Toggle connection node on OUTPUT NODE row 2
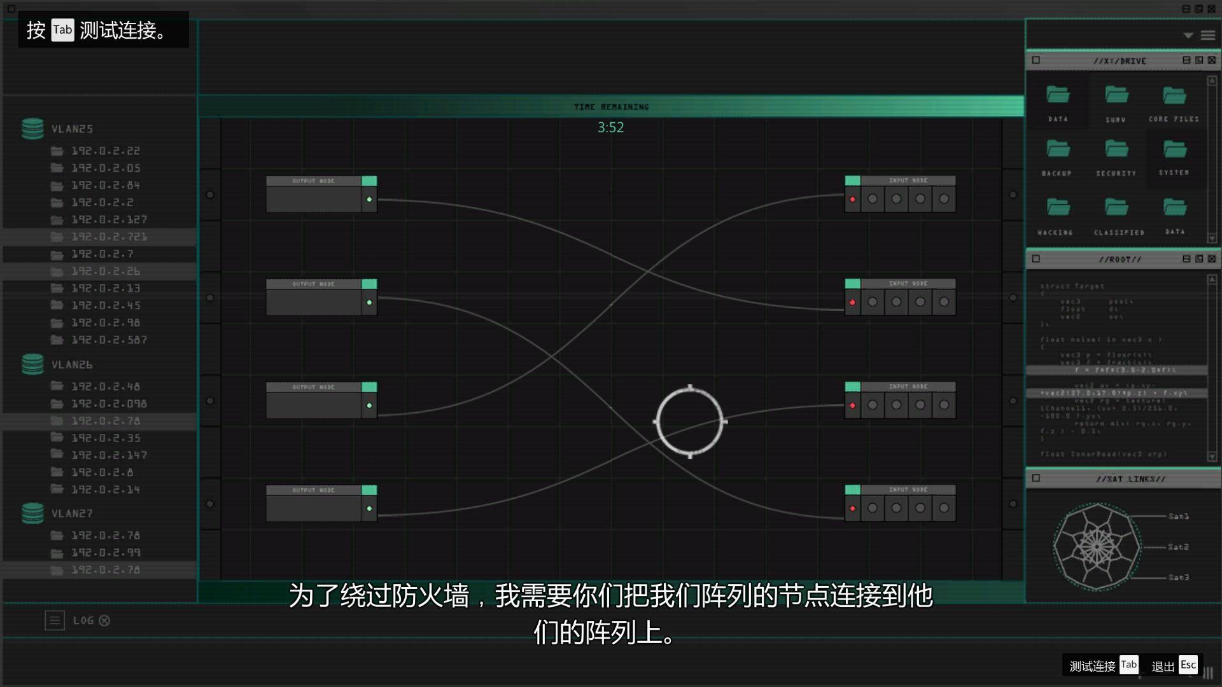Viewport: 1222px width, 687px height. click(x=369, y=302)
